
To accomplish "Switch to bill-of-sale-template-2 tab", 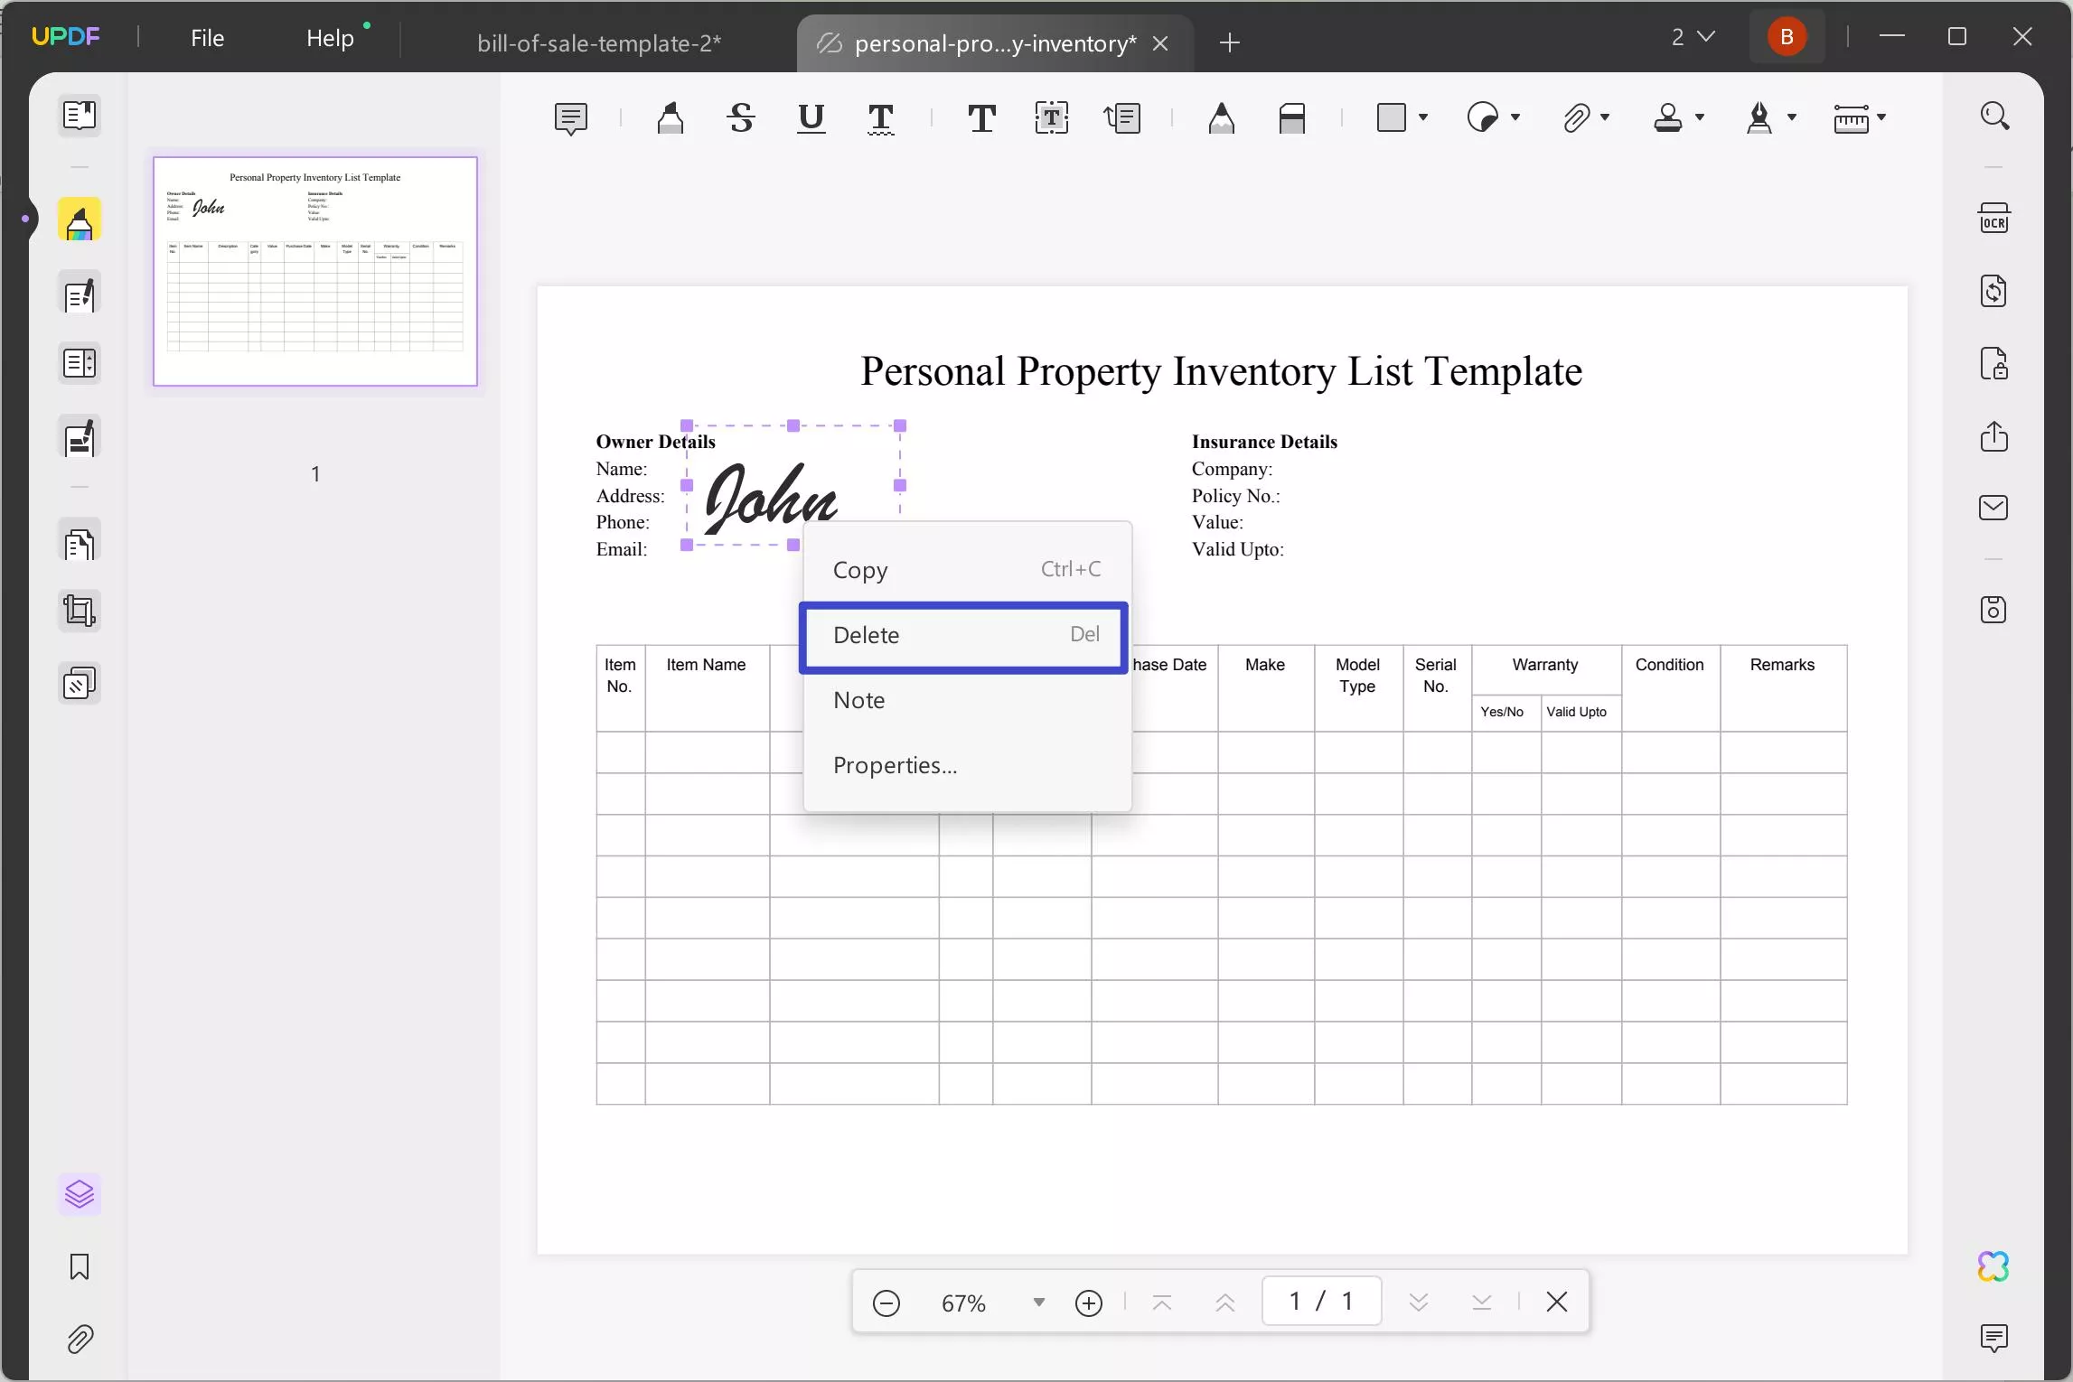I will (599, 42).
